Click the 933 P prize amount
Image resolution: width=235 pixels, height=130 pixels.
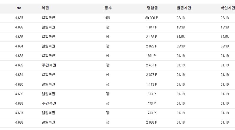152,94
